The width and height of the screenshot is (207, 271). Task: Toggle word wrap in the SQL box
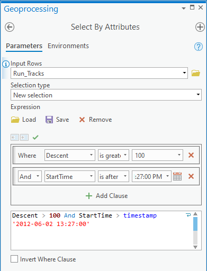tap(188, 215)
